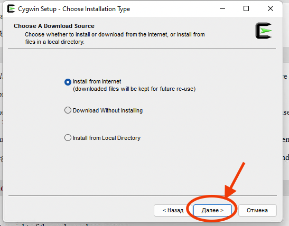Screen dimensions: 289x226
Task: Maximize the Cygwin Setup window
Action: point(246,8)
